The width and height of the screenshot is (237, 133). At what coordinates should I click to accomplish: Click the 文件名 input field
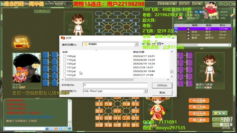click(x=115, y=85)
